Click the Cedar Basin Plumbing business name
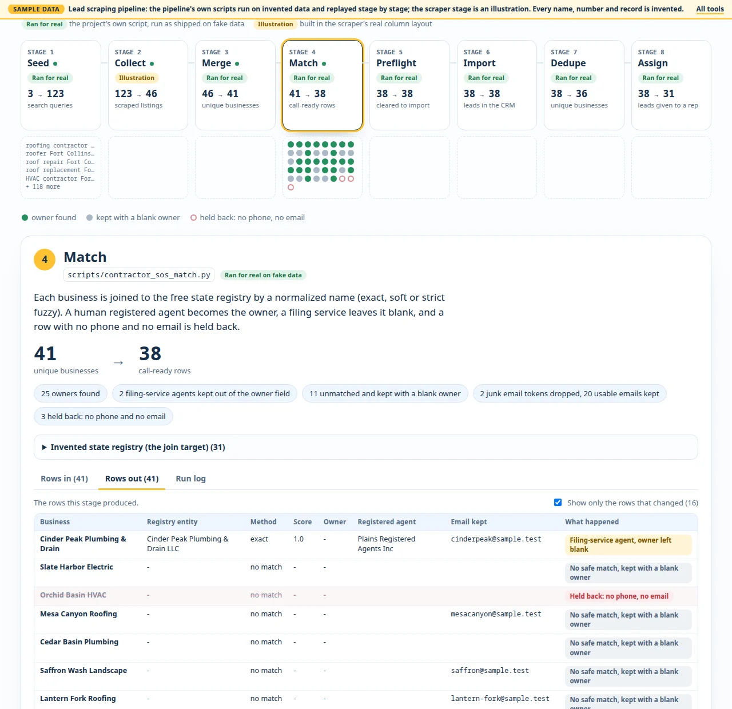Screen dimensions: 732x709 79,642
